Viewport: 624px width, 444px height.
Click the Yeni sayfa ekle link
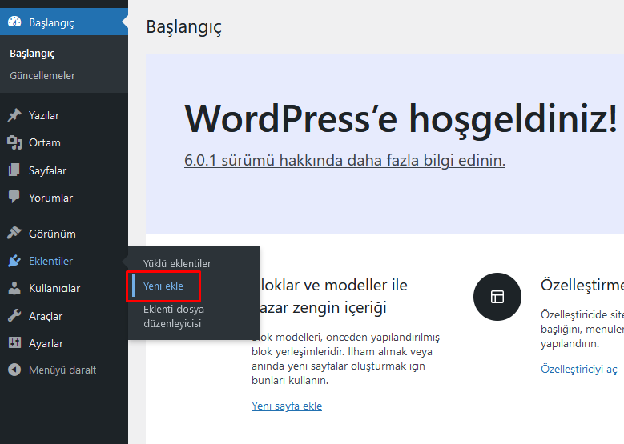[287, 406]
